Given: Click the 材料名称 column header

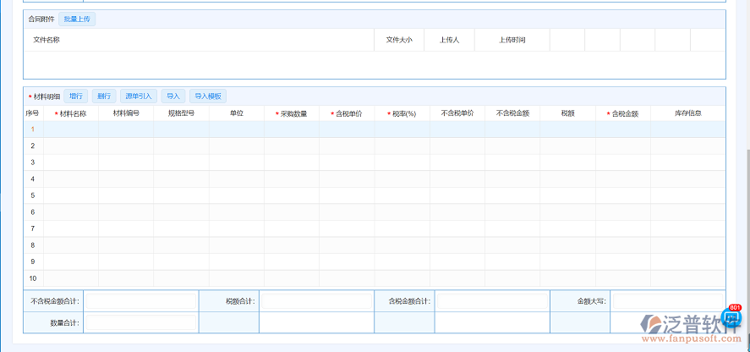Looking at the screenshot, I should (71, 113).
